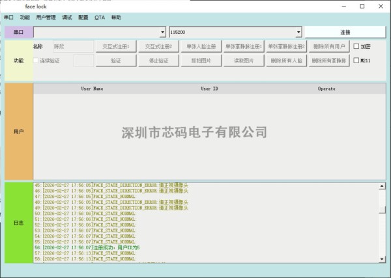The image size is (391, 278).
Task: Close the face lock window
Action: click(x=381, y=7)
